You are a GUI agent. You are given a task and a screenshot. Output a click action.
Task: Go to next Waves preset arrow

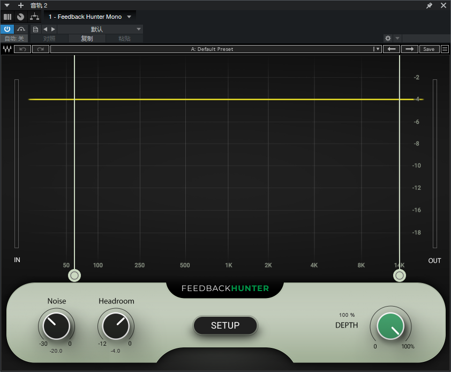410,49
